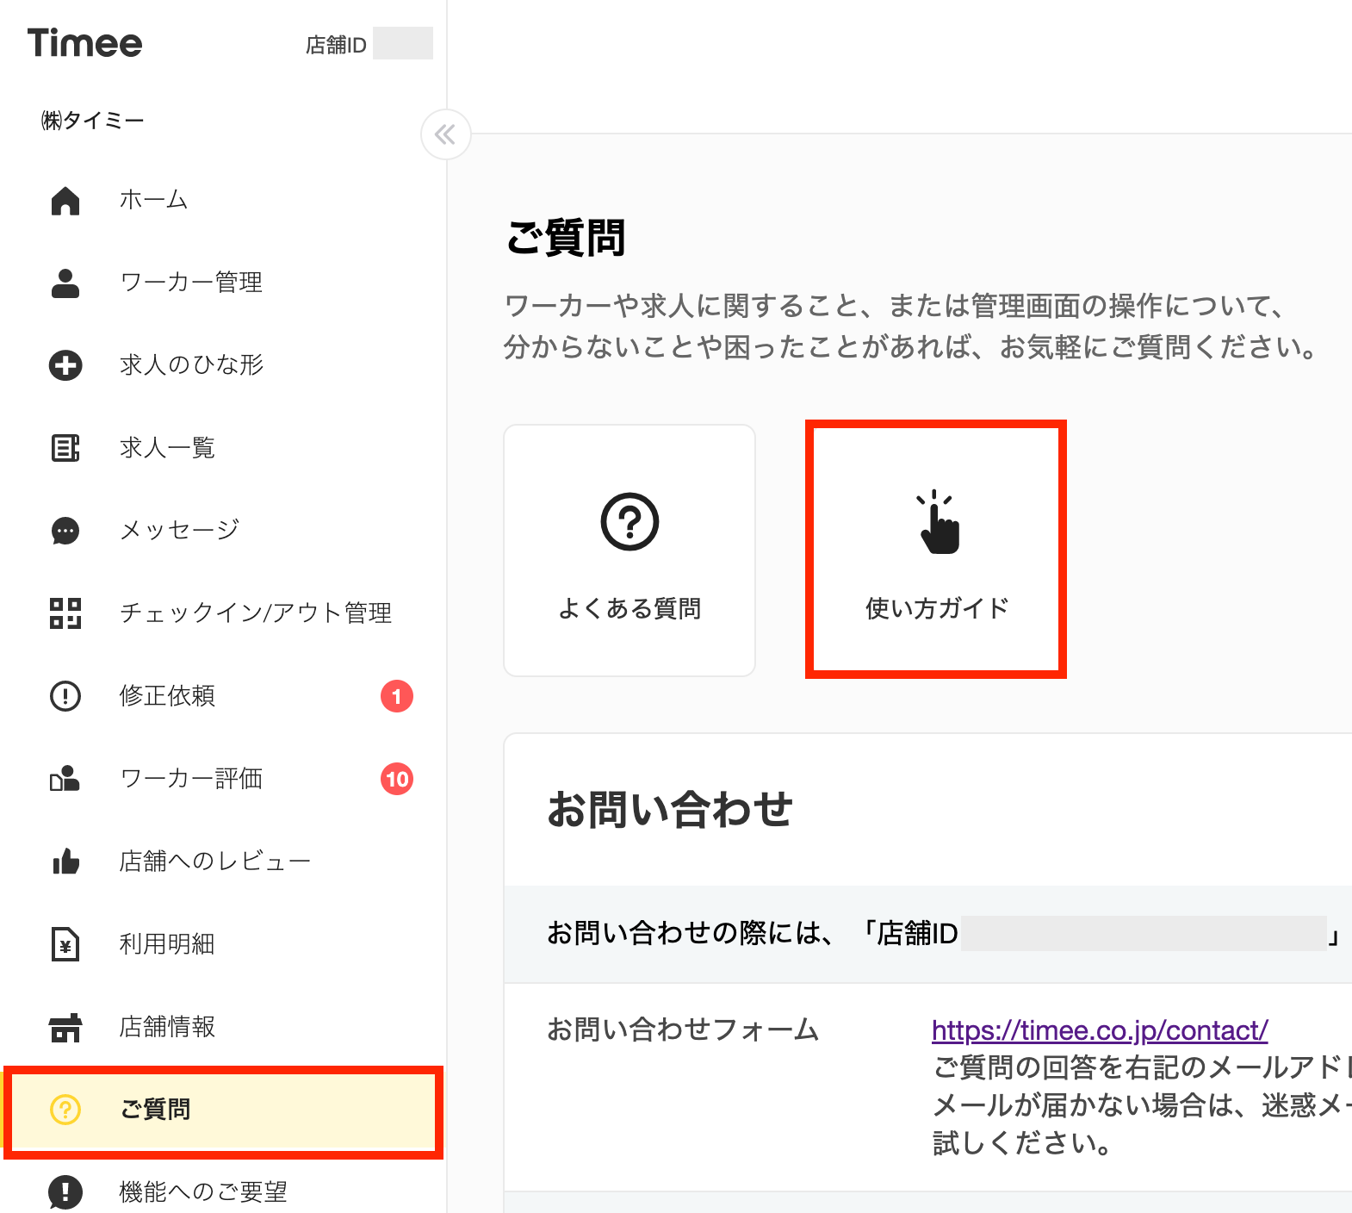The image size is (1352, 1213).
Task: Go to 求人のひな形
Action: [x=191, y=365]
